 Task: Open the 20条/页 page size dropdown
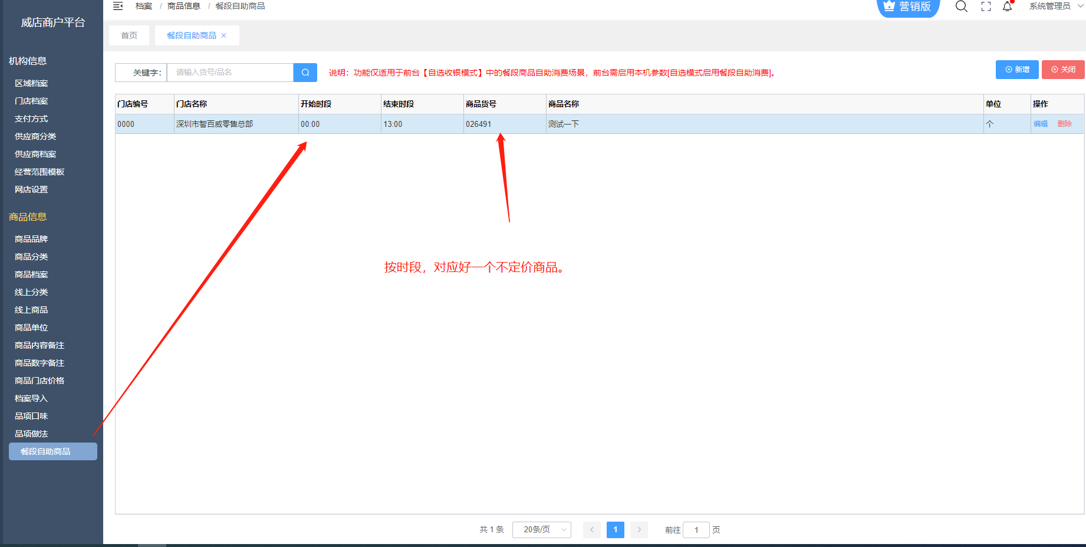pos(541,530)
